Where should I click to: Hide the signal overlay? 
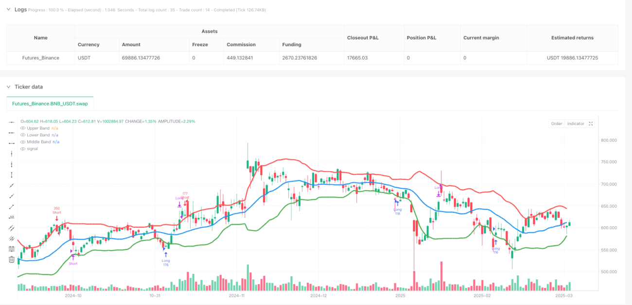point(23,148)
